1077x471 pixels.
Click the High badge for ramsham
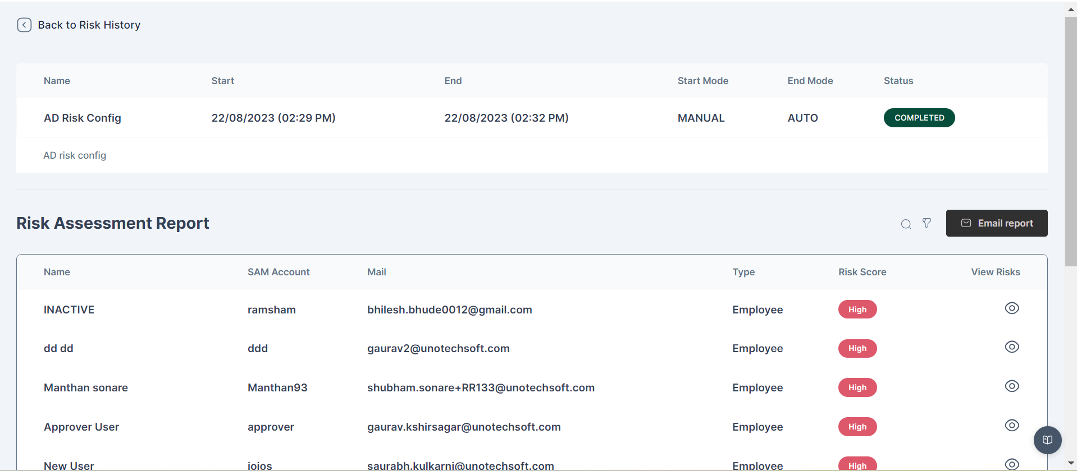[x=857, y=310]
